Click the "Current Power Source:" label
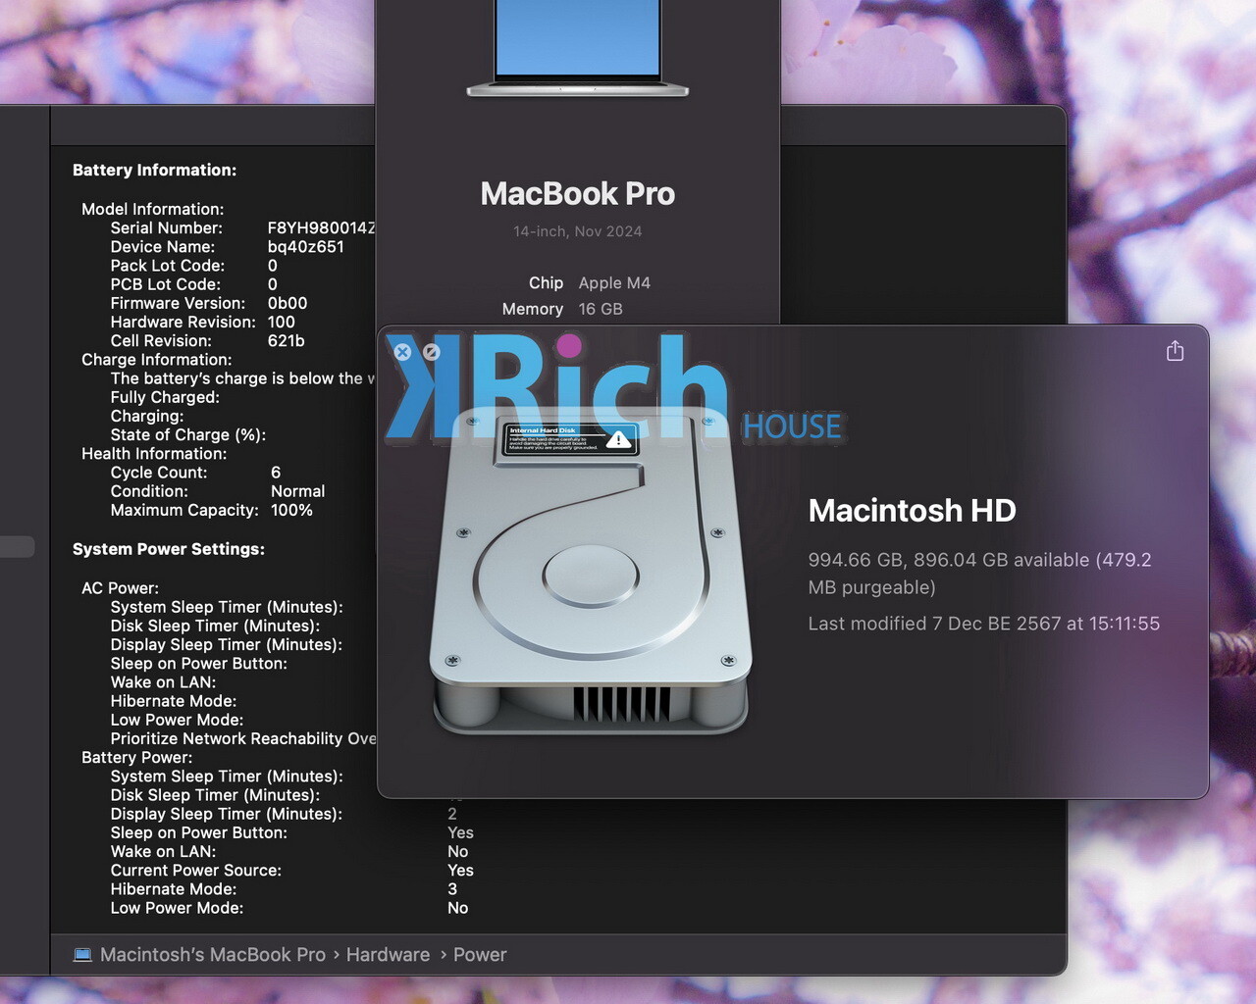This screenshot has width=1256, height=1004. [x=196, y=871]
